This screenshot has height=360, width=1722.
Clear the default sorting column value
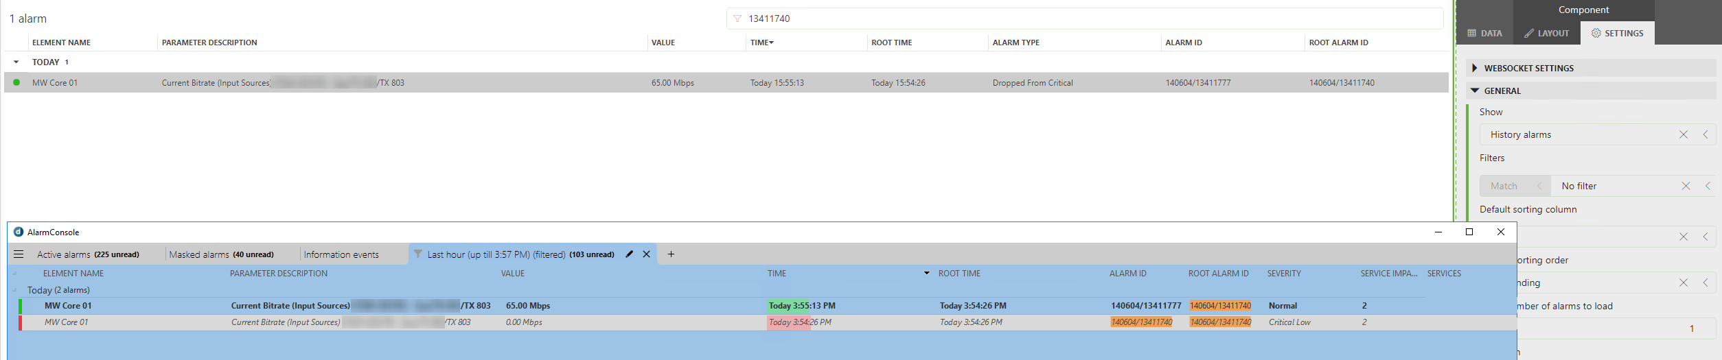(1683, 237)
